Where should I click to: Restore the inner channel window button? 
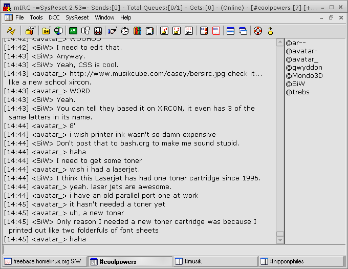coord(331,17)
